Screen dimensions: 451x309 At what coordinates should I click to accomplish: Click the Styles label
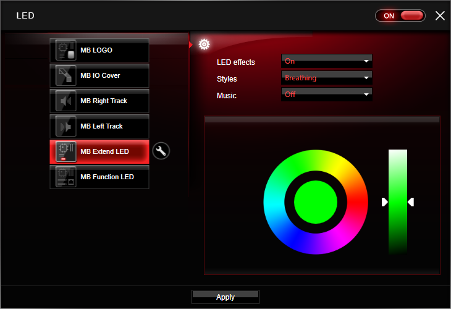[227, 79]
